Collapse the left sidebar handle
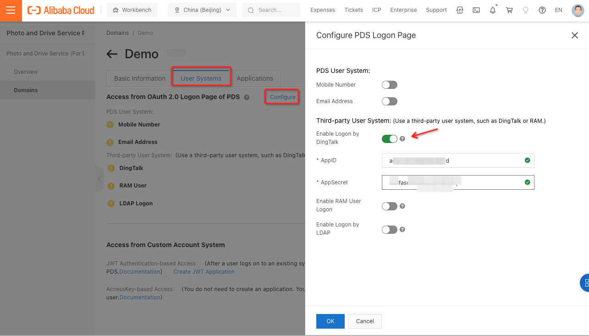The width and height of the screenshot is (589, 336). pos(99,179)
